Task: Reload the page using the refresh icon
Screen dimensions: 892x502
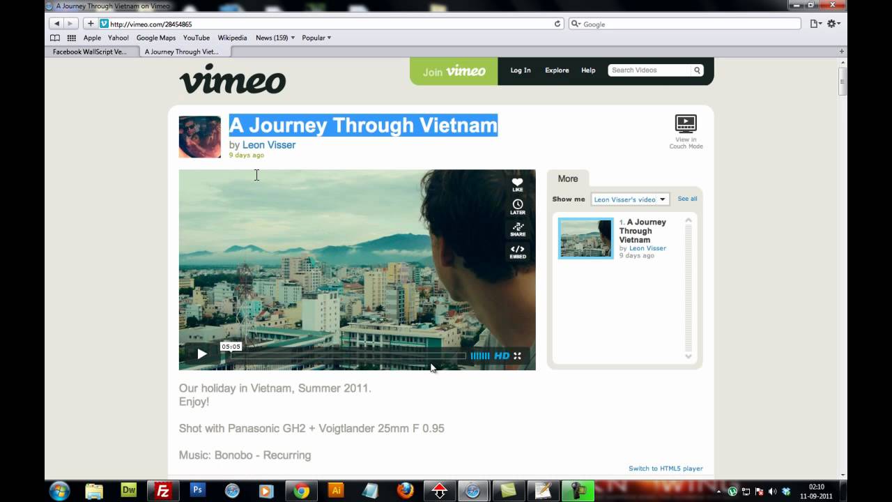Action: [x=557, y=24]
